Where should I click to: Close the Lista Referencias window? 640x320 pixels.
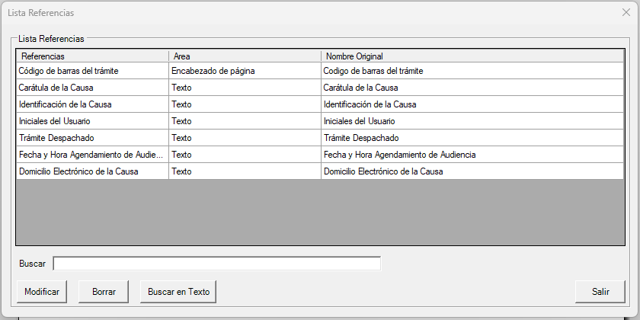(626, 13)
